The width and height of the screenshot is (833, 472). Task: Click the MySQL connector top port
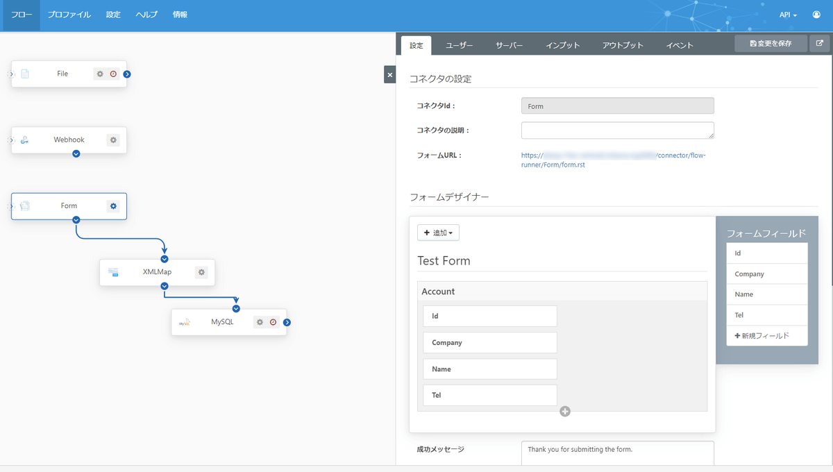[236, 308]
